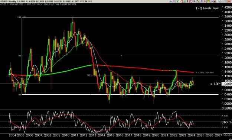Screen dimensions: 232x140
Task: Click the 'T=Q Levels New' label
Action: point(207,8)
